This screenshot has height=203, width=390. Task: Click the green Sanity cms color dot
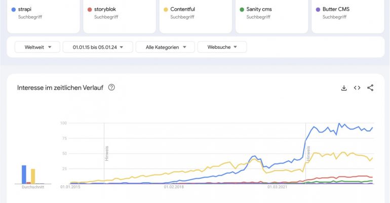(242, 10)
